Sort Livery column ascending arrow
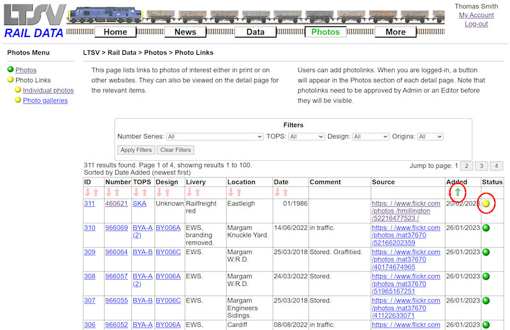Image resolution: width=510 pixels, height=330 pixels. coord(198,192)
